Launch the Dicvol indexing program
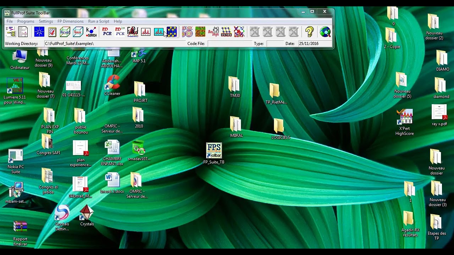Viewport: 454px width, 255px height. (x=65, y=32)
